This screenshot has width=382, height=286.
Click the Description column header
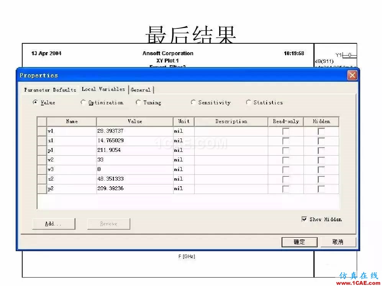click(x=231, y=122)
